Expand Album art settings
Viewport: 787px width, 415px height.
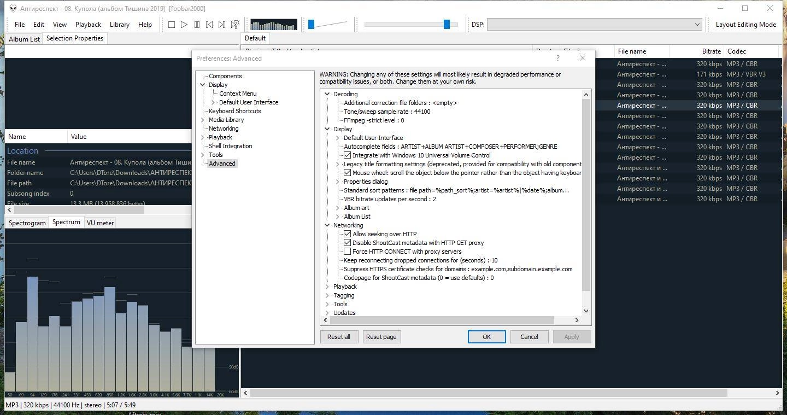pyautogui.click(x=338, y=208)
